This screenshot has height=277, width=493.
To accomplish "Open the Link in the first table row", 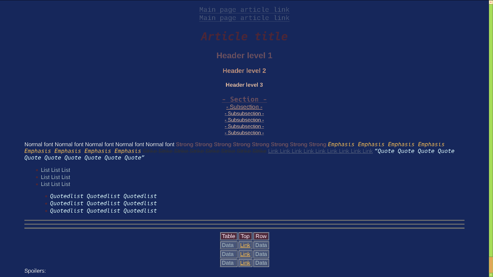I will 245,245.
